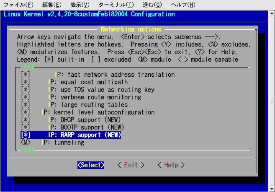Click the scrollbar down arrow of terminal
The width and height of the screenshot is (275, 192).
272,189
